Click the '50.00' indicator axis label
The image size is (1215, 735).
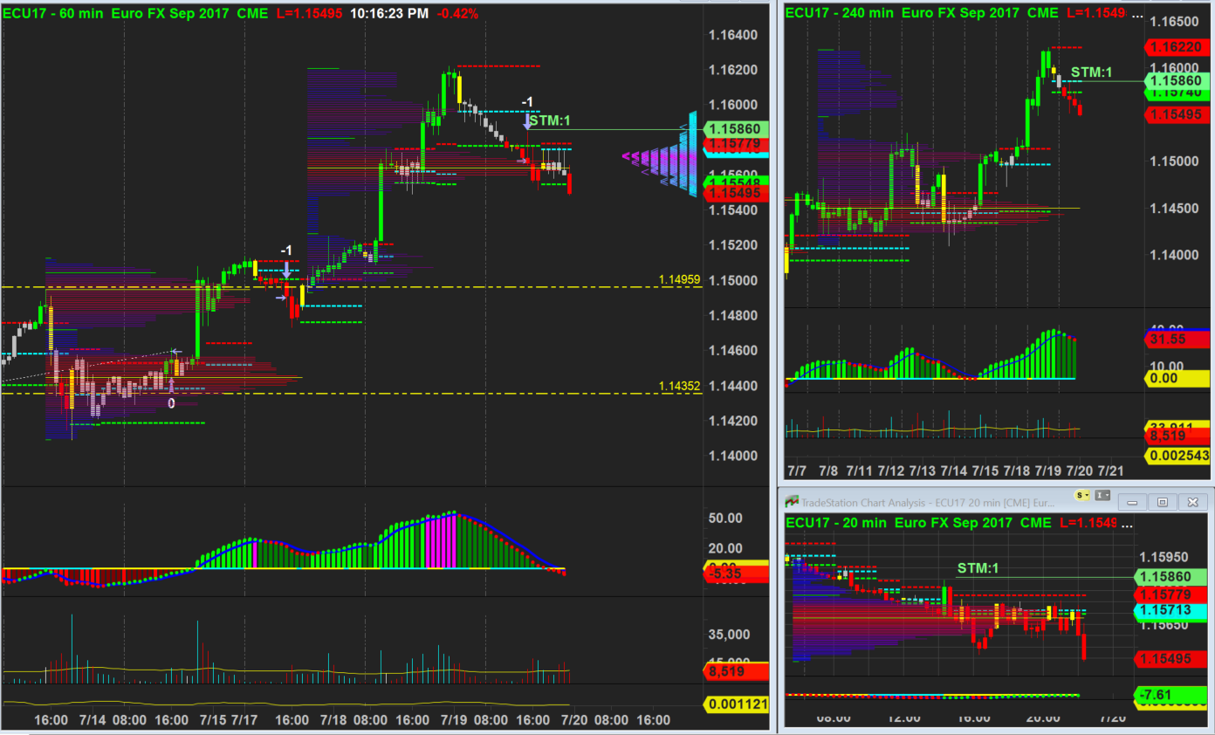[725, 518]
